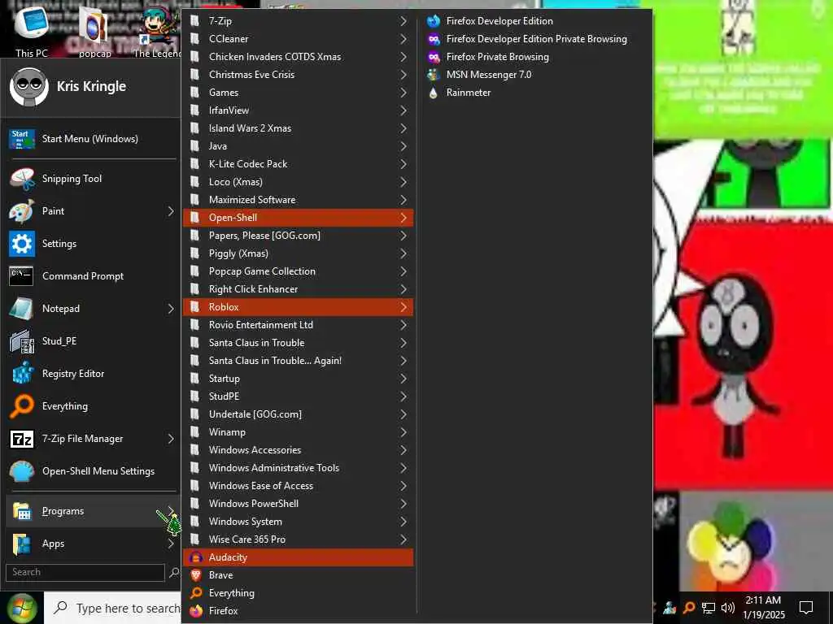Click the Windows Start orb button
The height and width of the screenshot is (624, 833).
click(x=22, y=608)
